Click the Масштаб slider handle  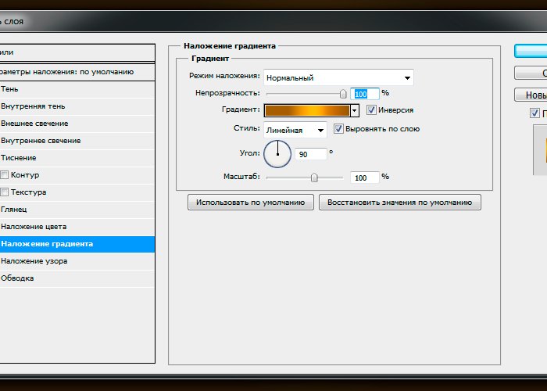(314, 178)
